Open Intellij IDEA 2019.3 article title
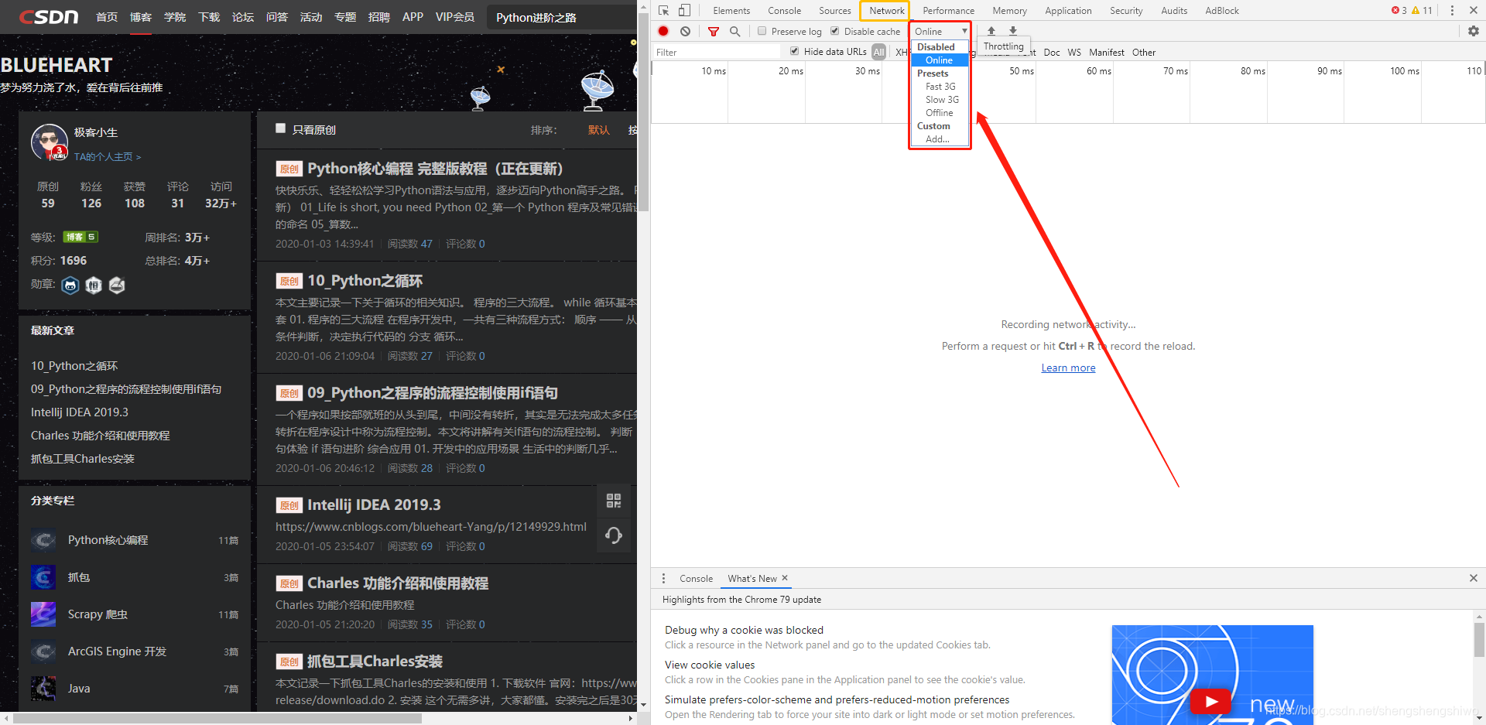Screen dimensions: 1486x725 coord(374,505)
